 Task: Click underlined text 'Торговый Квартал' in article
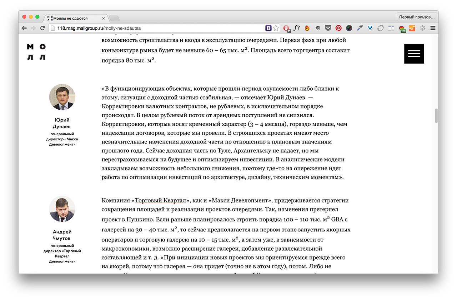(x=160, y=200)
